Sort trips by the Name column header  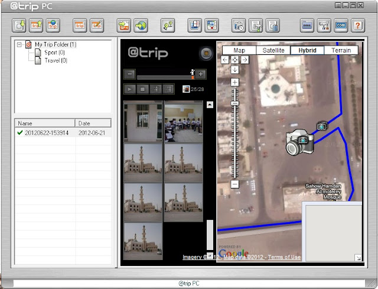[x=45, y=124]
